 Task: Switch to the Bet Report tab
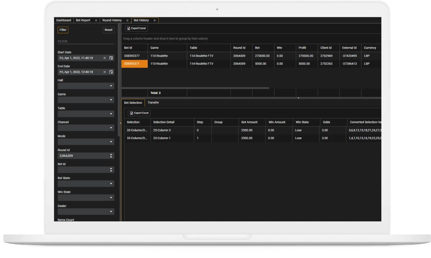[83, 20]
